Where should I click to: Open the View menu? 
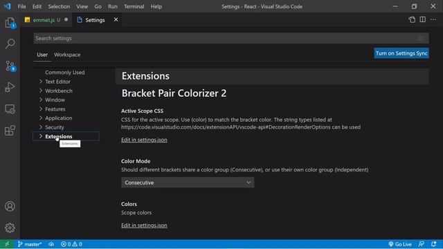[x=82, y=6]
